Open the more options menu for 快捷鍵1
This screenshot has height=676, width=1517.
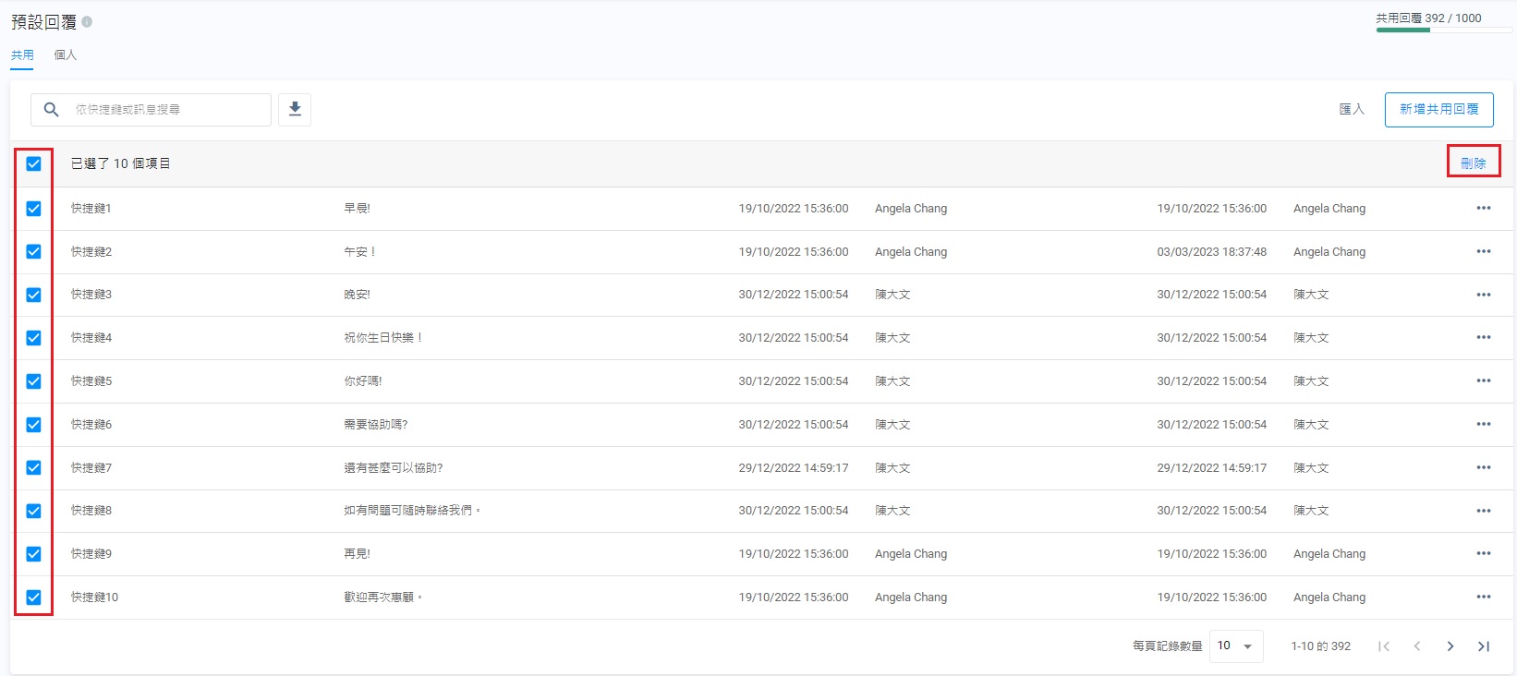coord(1483,208)
